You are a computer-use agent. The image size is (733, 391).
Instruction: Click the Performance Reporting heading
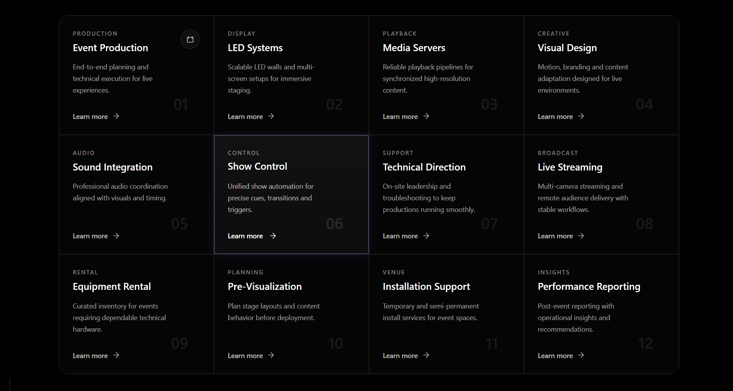click(x=589, y=287)
